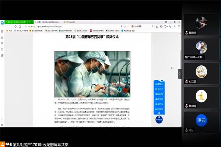Open the bookmark ending in CNKI
The width and height of the screenshot is (221, 147).
(112, 31)
